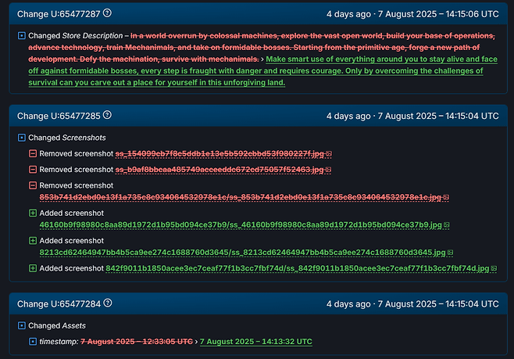Click the blue arrow icon beside timestamp entry

pos(32,342)
